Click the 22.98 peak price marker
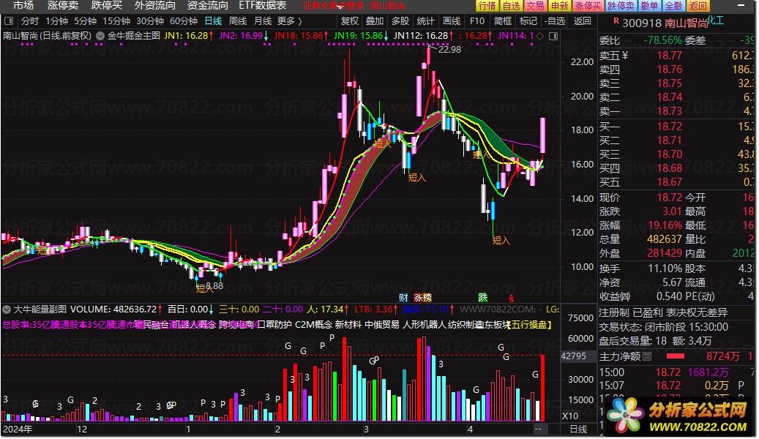The width and height of the screenshot is (759, 439). [x=449, y=49]
